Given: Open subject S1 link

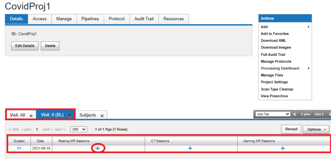Looking at the screenshot, I should pos(19,148).
